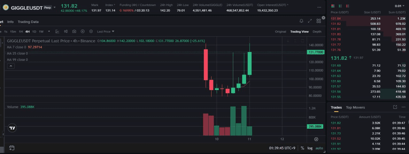Viewport: 409px width, 154px height.
Task: Open the price alert bell icon
Action: (301, 21)
